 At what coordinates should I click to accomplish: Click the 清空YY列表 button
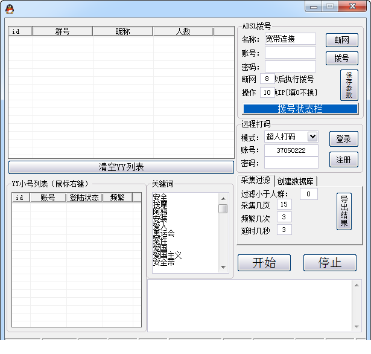121,167
